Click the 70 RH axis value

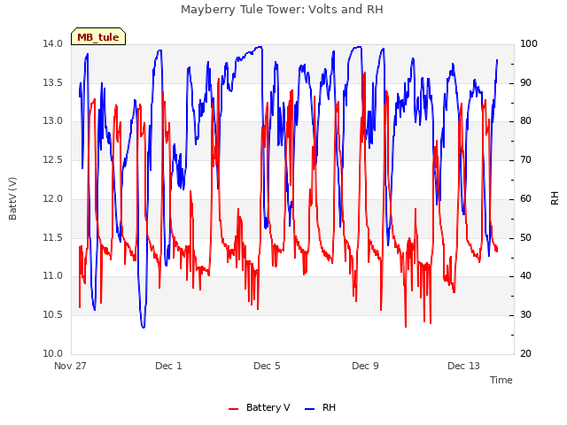[x=525, y=159]
